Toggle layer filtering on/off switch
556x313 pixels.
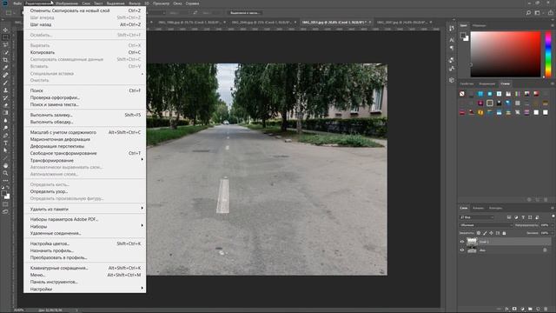(553, 216)
